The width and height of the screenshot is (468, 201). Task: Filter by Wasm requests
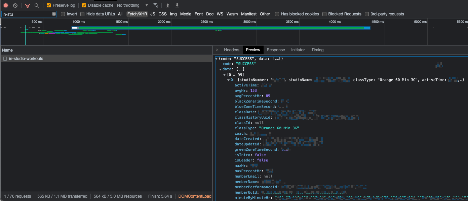(x=232, y=14)
